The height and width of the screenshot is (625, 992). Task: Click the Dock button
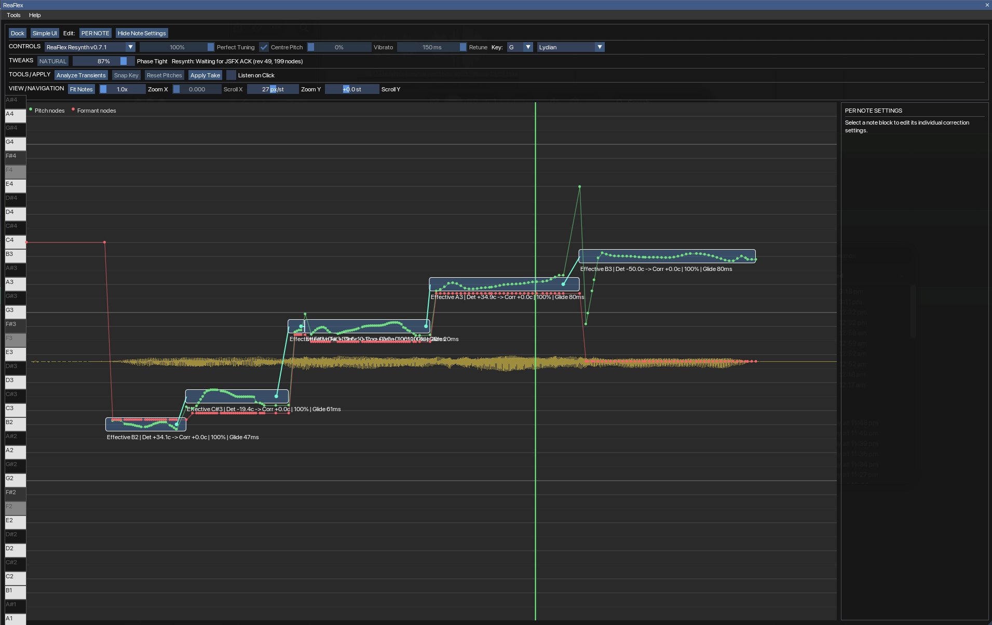pos(18,33)
